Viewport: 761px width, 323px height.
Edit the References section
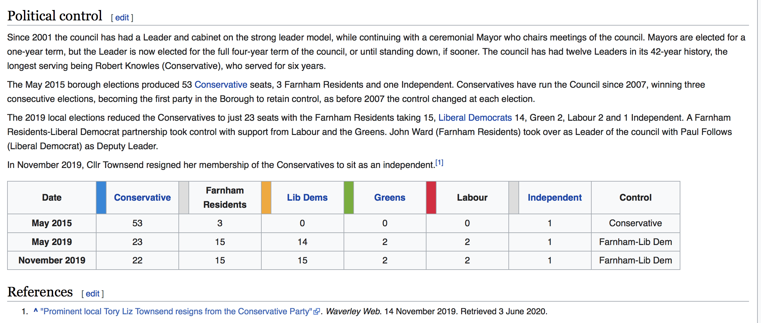[x=93, y=294]
